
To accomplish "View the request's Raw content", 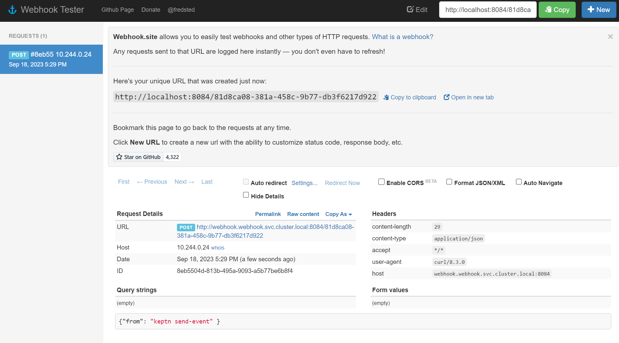I will click(303, 214).
